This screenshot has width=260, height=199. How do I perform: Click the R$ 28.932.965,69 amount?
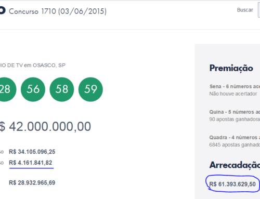point(32,183)
